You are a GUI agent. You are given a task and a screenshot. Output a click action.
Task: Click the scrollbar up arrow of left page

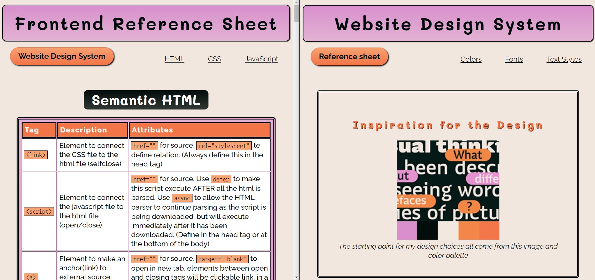296,2
